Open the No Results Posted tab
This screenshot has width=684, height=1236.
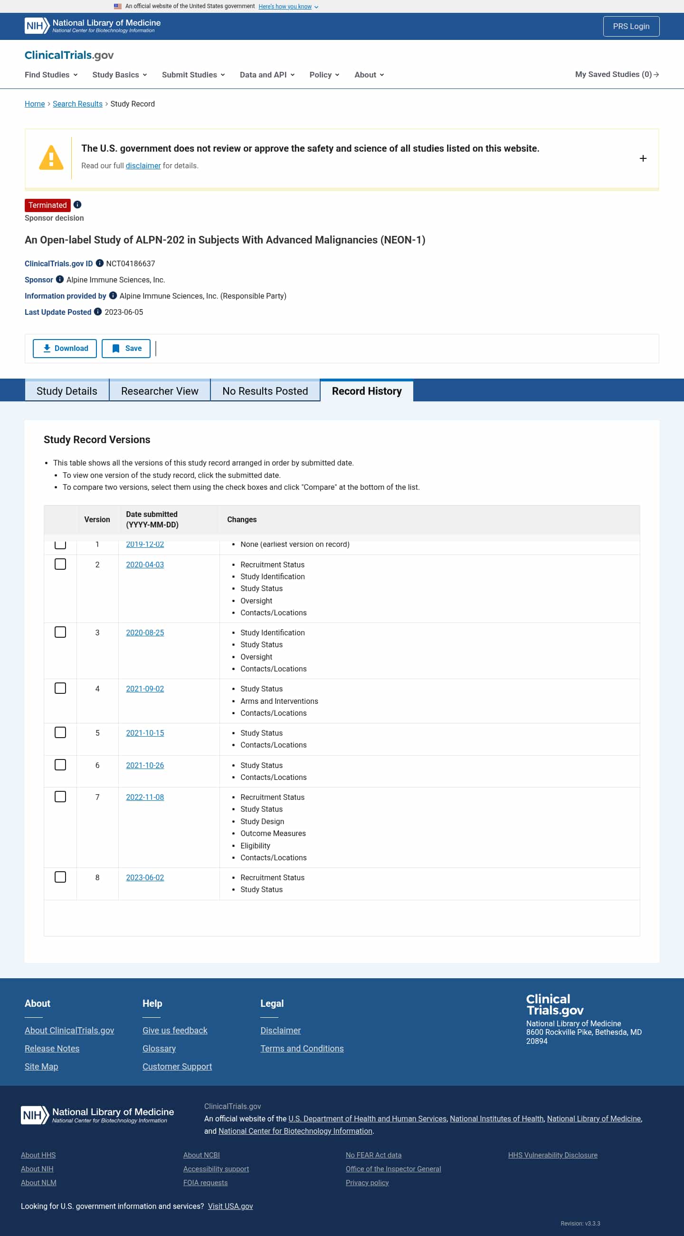point(265,391)
